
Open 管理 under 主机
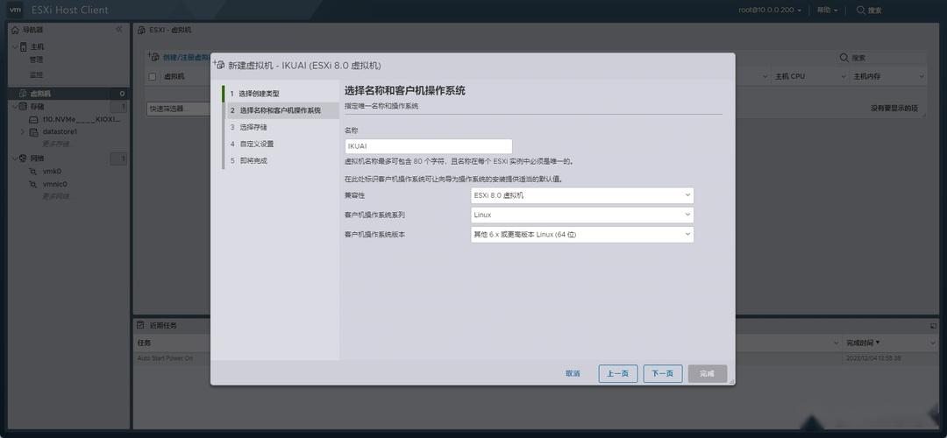(36, 60)
